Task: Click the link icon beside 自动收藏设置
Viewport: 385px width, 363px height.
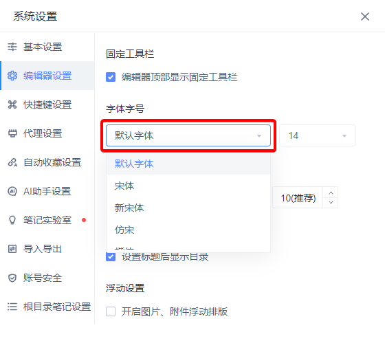Action: point(12,162)
